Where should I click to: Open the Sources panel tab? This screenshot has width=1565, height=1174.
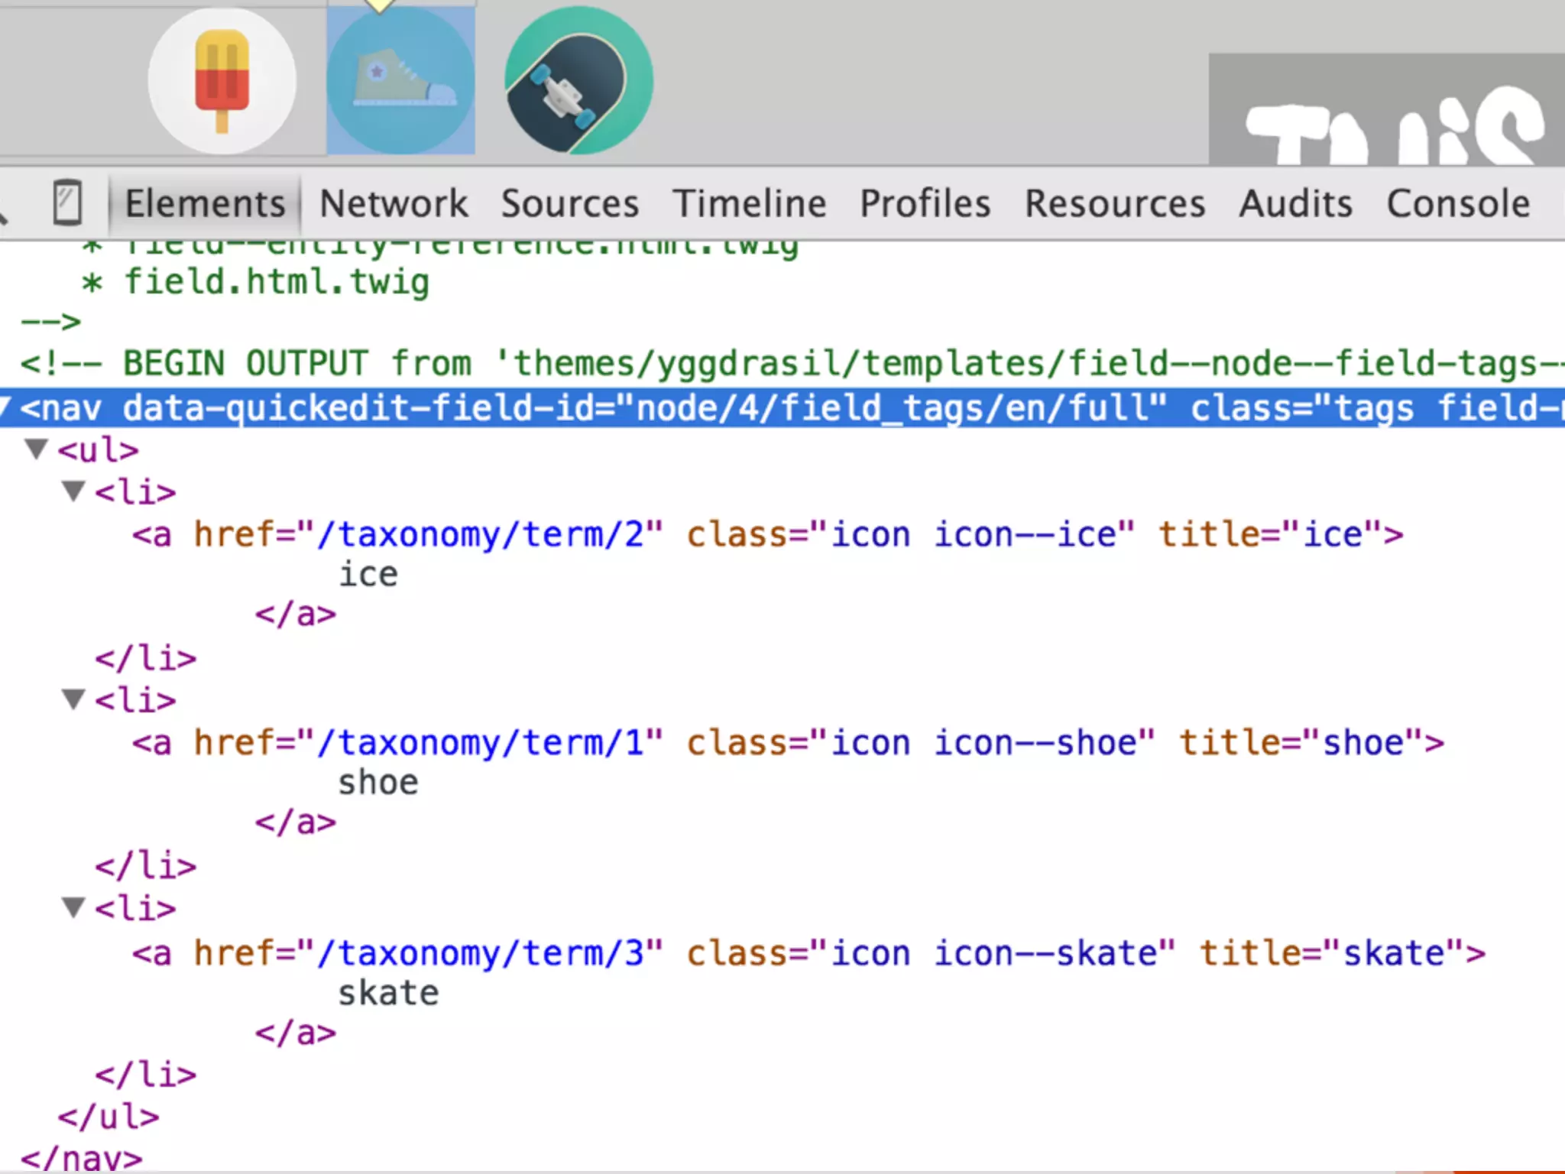(x=570, y=204)
